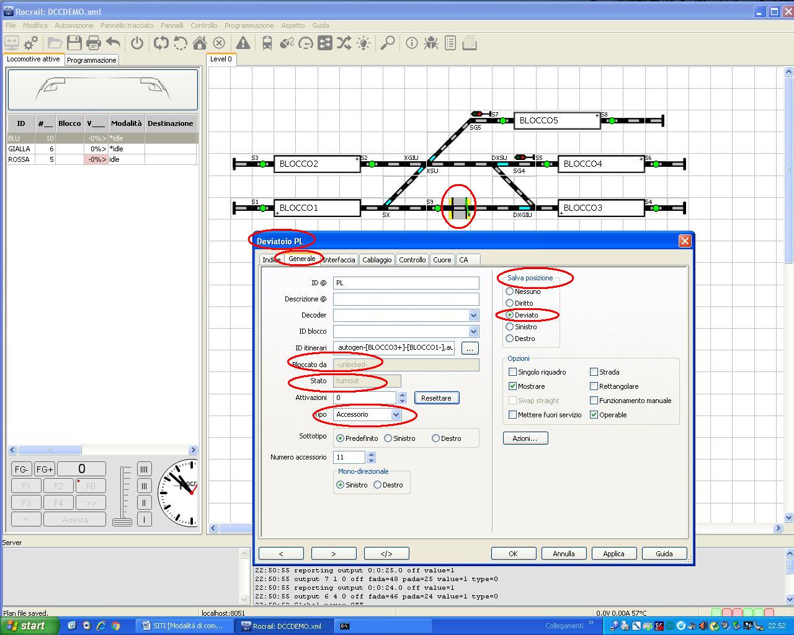Click the speedometer gauge toolbar icon
Image resolution: width=794 pixels, height=635 pixels.
pyautogui.click(x=306, y=43)
